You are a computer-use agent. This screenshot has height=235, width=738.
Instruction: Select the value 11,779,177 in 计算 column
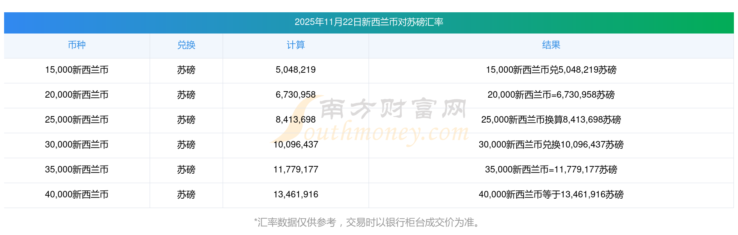296,170
